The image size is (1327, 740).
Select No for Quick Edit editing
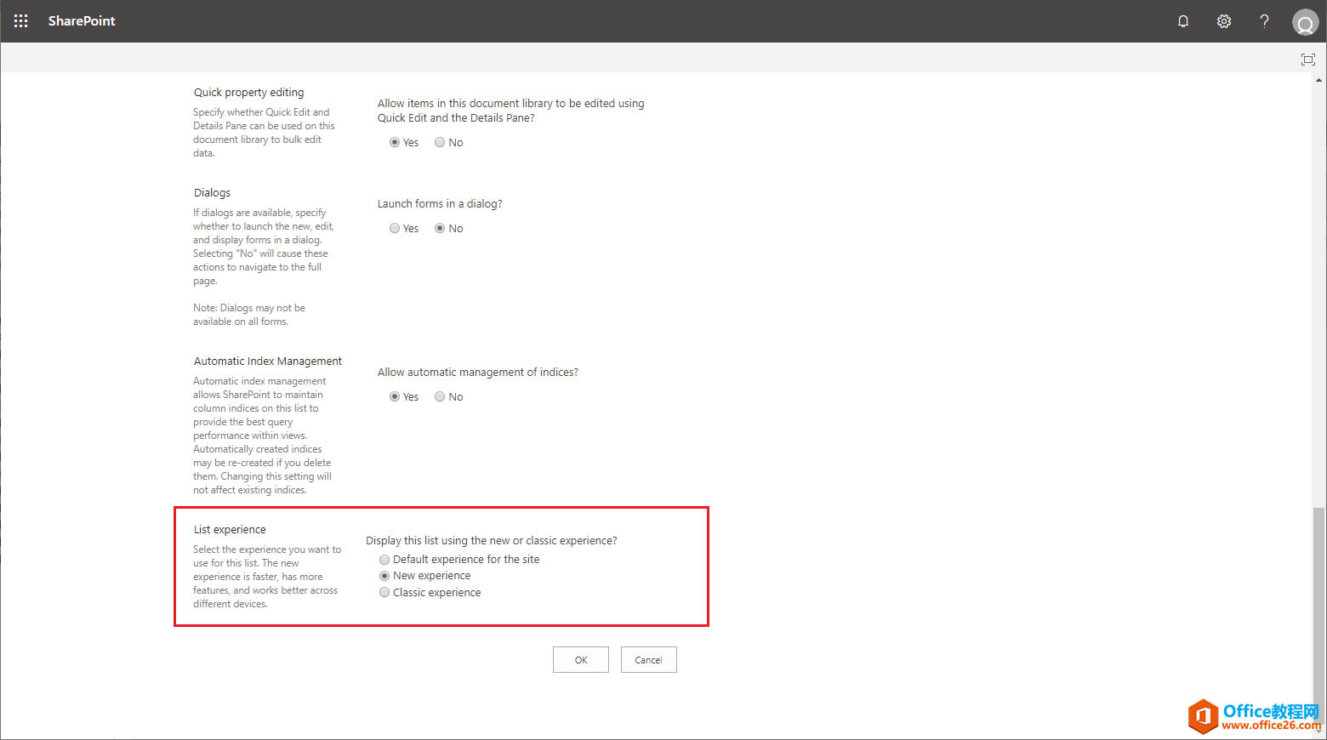tap(439, 142)
